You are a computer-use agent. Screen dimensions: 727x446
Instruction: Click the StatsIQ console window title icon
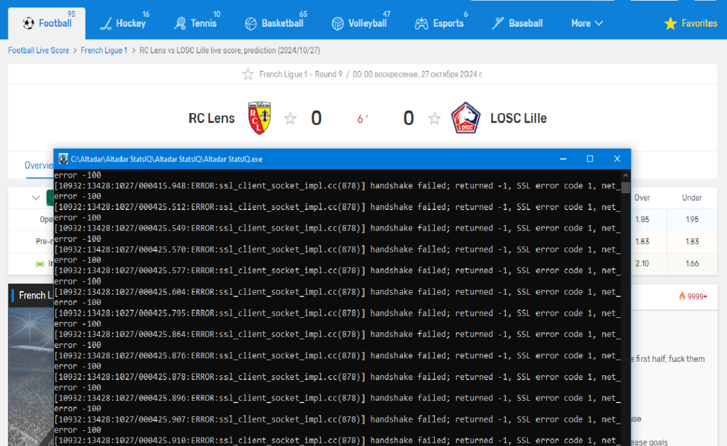coord(63,159)
